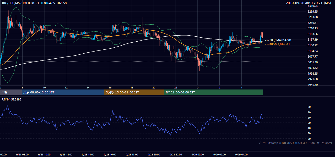Click hour tick 10 under the price chart

coord(44,88)
